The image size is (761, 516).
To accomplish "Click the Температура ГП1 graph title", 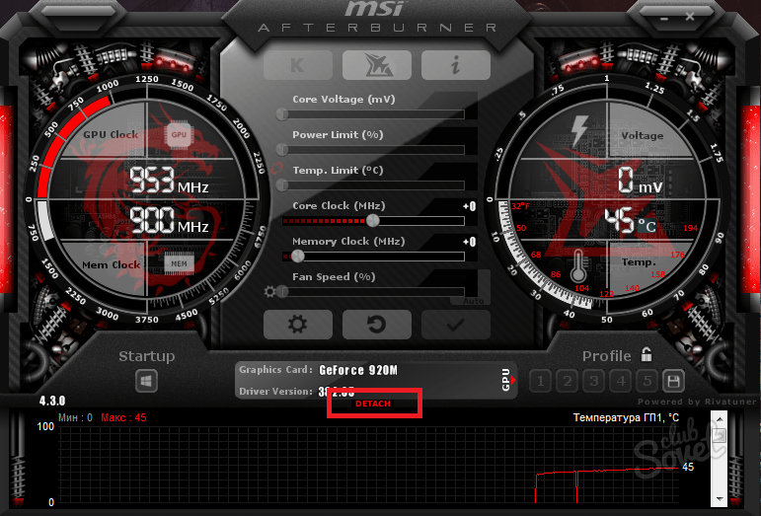I will point(626,417).
